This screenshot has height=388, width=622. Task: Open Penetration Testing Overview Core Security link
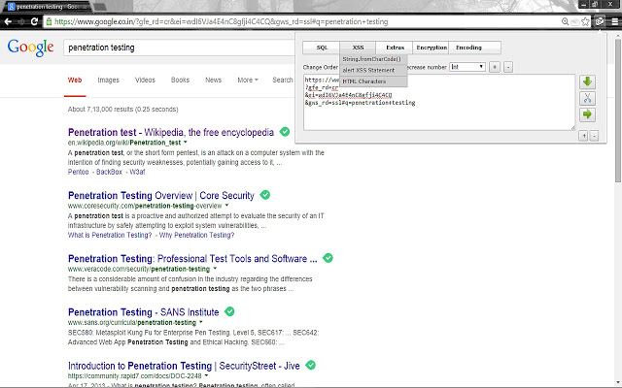(161, 196)
